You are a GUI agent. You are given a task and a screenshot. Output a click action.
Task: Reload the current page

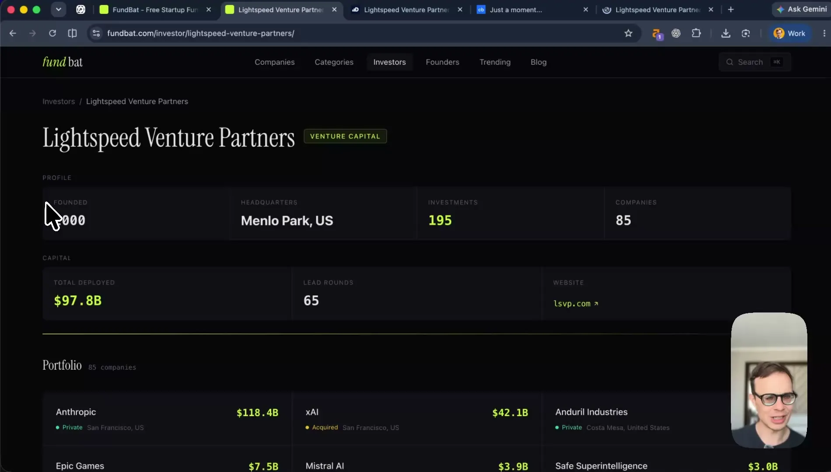[x=52, y=33]
